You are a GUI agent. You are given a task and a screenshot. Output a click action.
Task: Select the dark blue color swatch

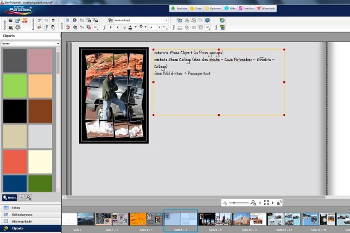[x=15, y=184]
